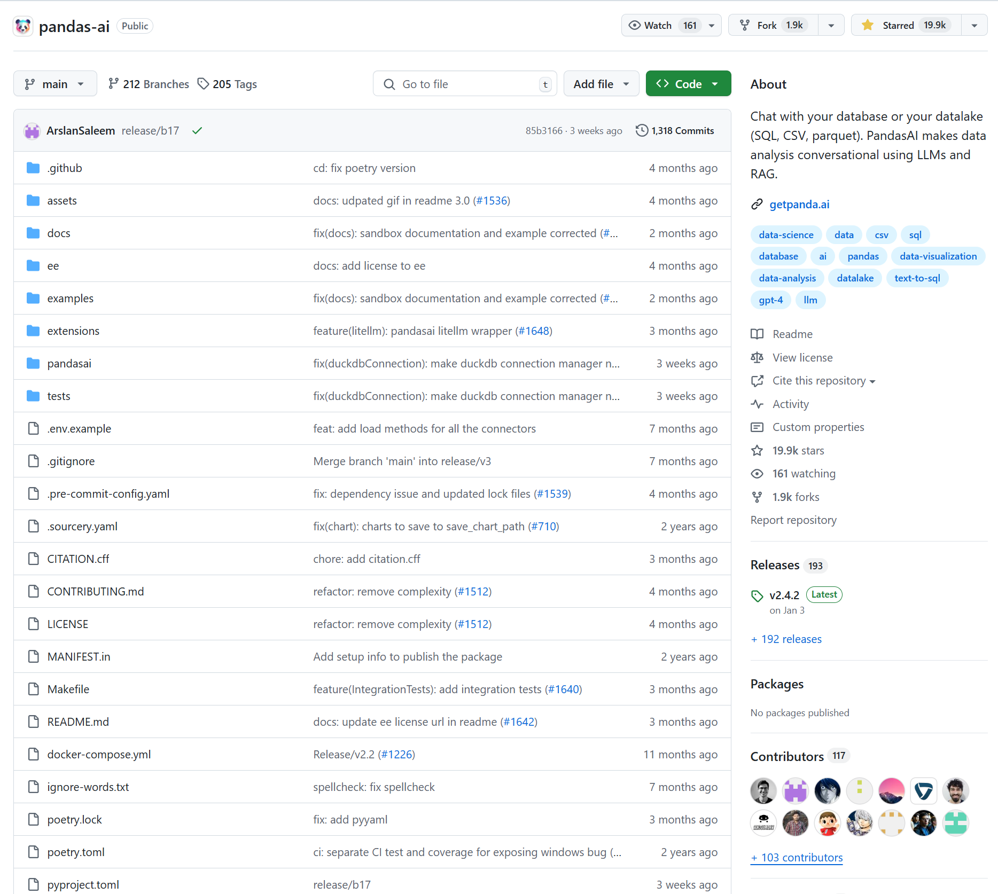
Task: Open pull request #710 link
Action: [543, 527]
